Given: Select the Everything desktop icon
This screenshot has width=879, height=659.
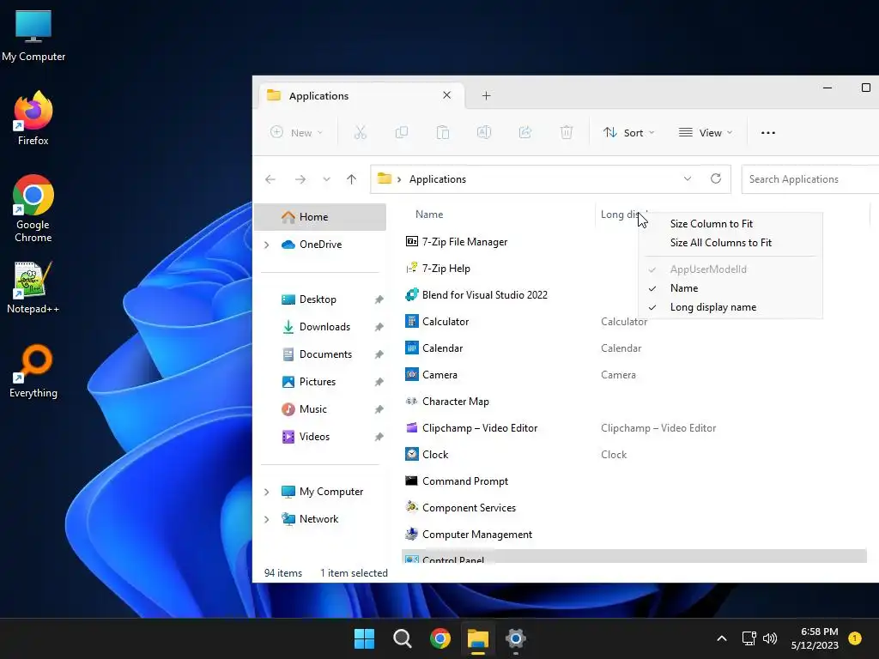Looking at the screenshot, I should pos(33,371).
